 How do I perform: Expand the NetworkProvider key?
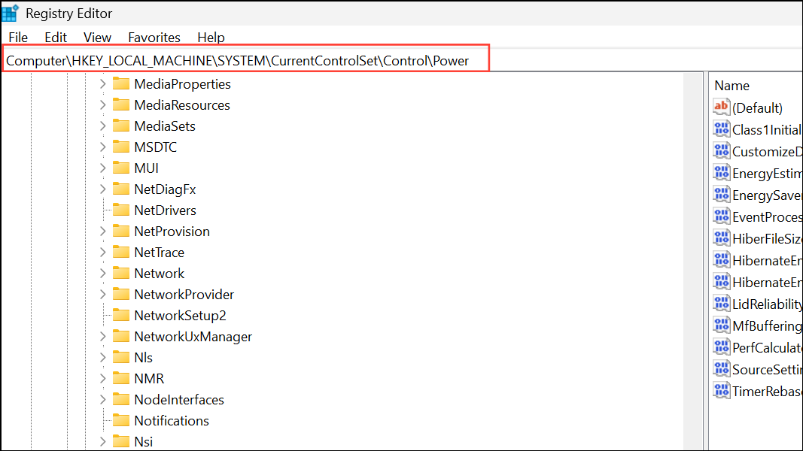coord(103,294)
